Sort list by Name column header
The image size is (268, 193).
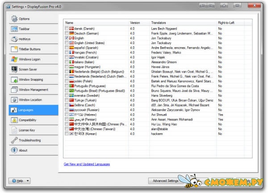[x=96, y=23]
